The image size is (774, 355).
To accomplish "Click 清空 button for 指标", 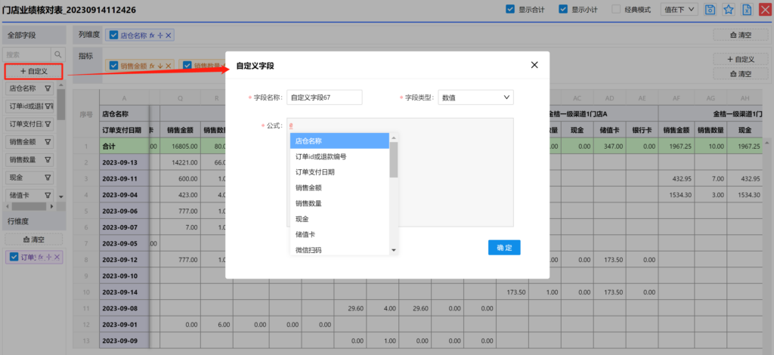I will (x=741, y=74).
